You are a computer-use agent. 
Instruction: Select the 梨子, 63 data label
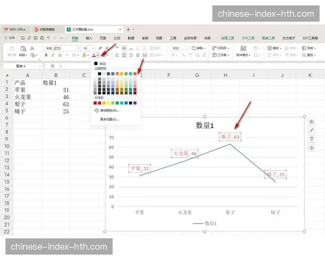(x=230, y=137)
